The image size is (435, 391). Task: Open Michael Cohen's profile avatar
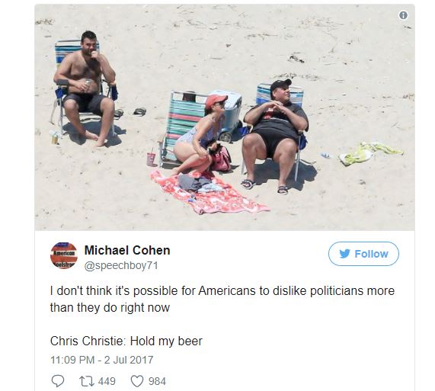pos(64,255)
